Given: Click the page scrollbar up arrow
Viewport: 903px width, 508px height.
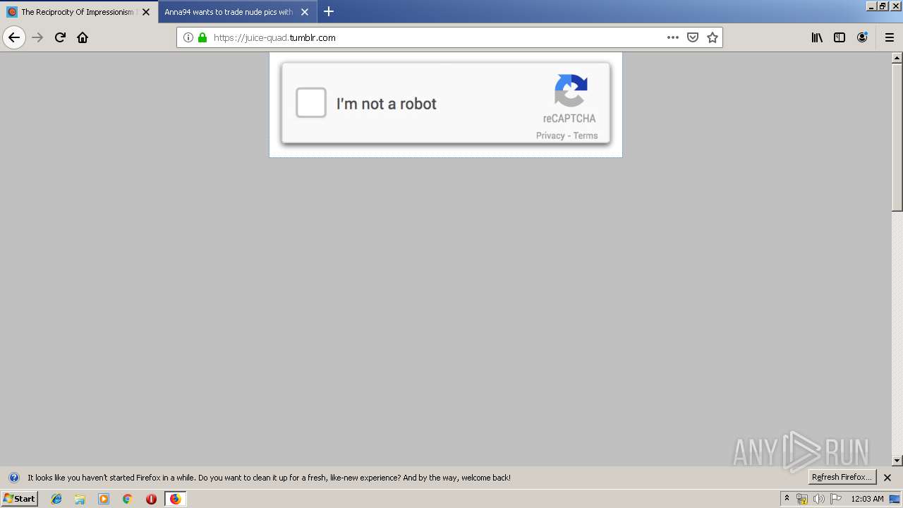Looking at the screenshot, I should 897,58.
